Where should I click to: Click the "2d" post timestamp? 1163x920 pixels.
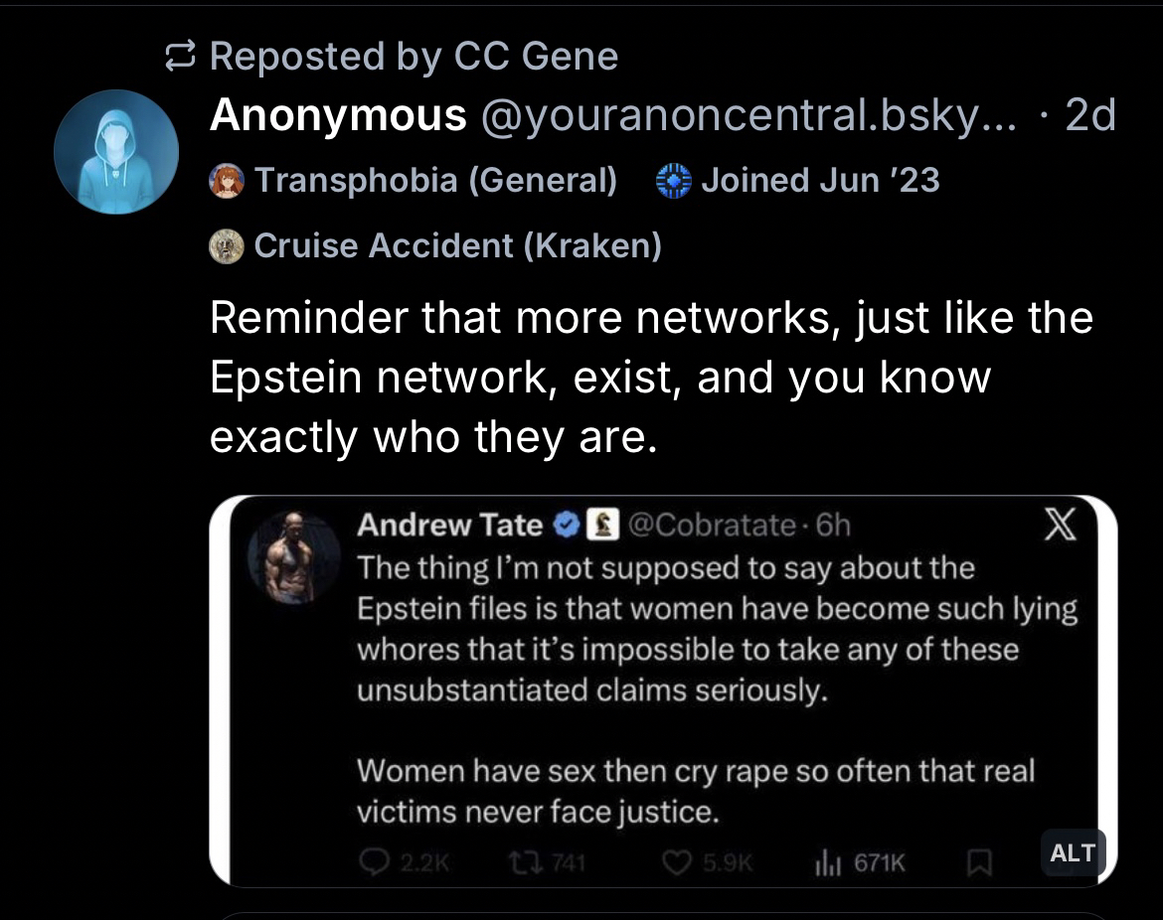[x=1089, y=116]
